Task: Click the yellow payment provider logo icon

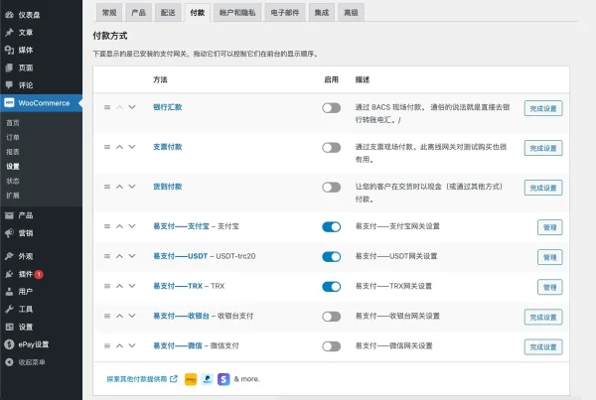Action: point(191,379)
